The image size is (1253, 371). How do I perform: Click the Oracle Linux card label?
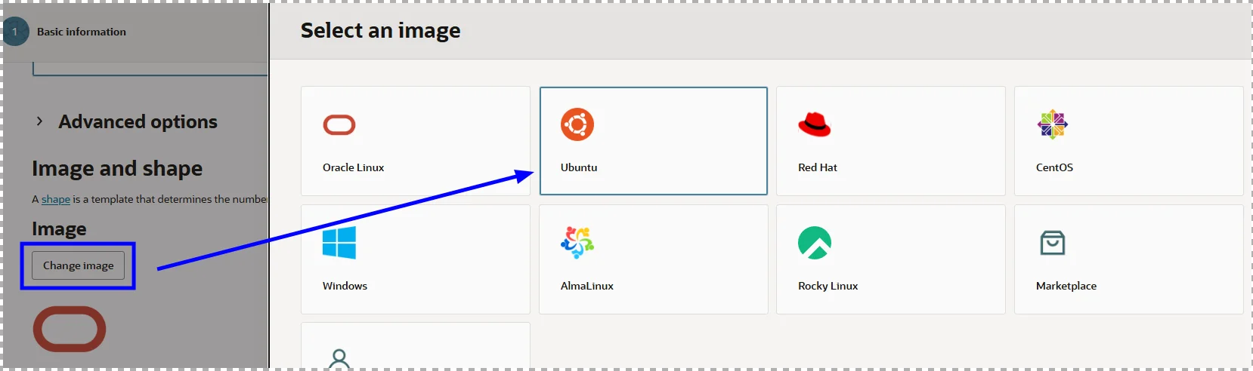[353, 167]
